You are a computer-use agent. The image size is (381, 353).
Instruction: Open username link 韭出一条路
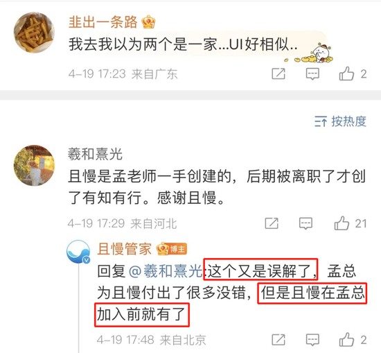[103, 22]
